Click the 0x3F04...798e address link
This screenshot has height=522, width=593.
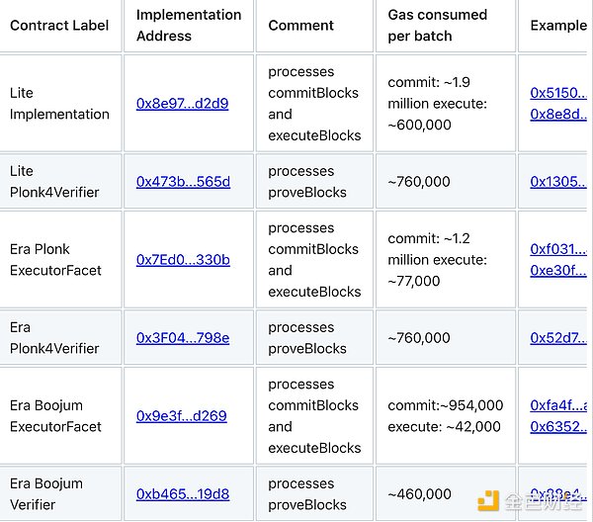coord(183,337)
